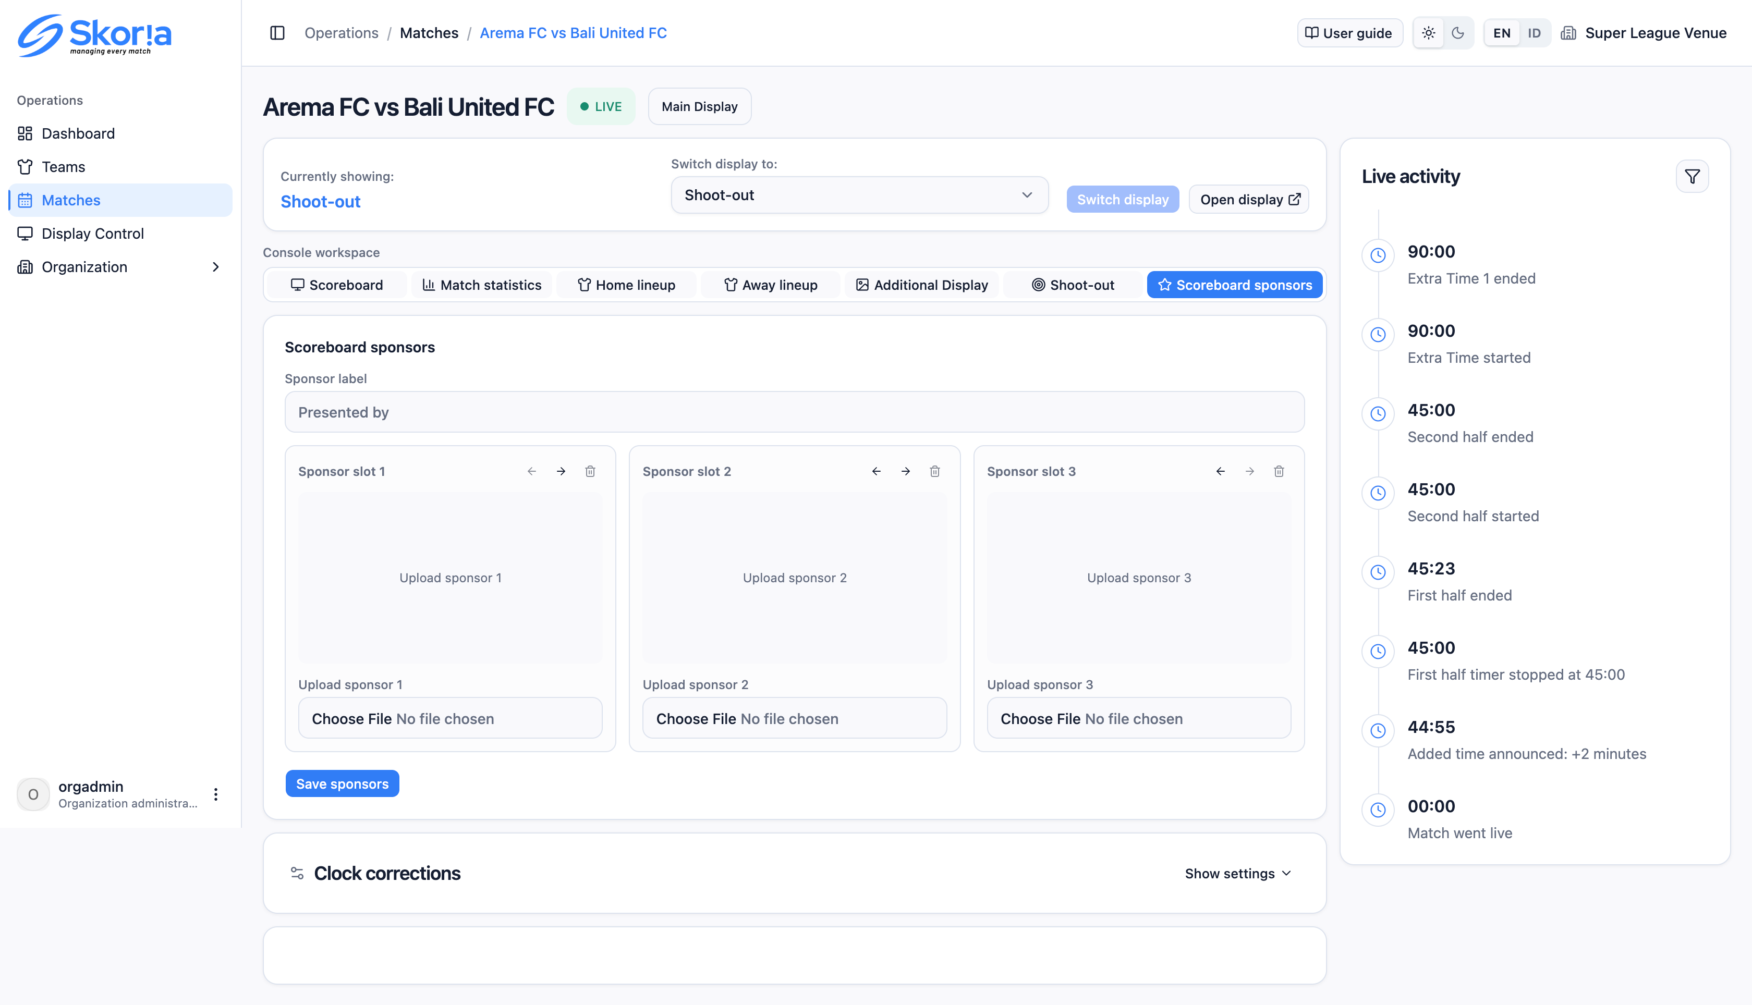Open Display Control in sidebar

click(120, 234)
